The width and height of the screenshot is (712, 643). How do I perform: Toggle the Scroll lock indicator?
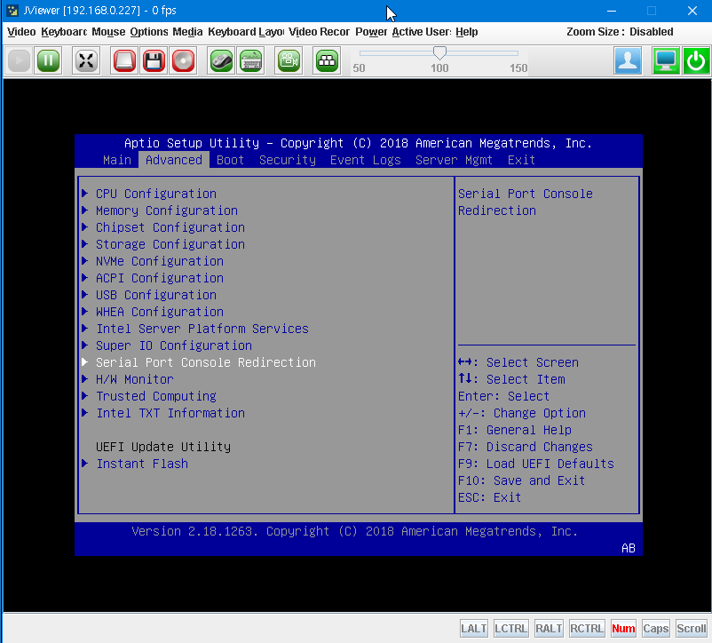pyautogui.click(x=691, y=629)
